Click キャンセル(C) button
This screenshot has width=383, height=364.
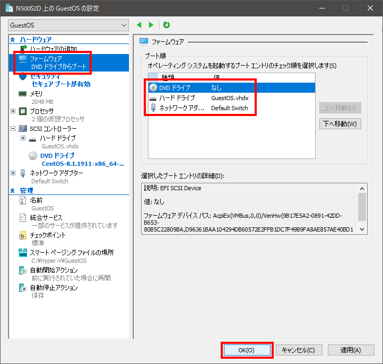pos(299,350)
